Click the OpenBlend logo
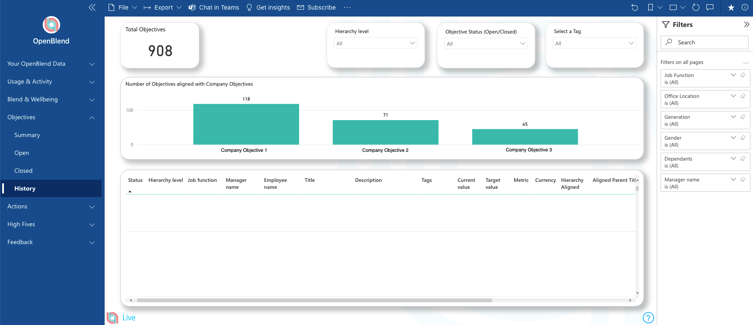 (x=51, y=25)
